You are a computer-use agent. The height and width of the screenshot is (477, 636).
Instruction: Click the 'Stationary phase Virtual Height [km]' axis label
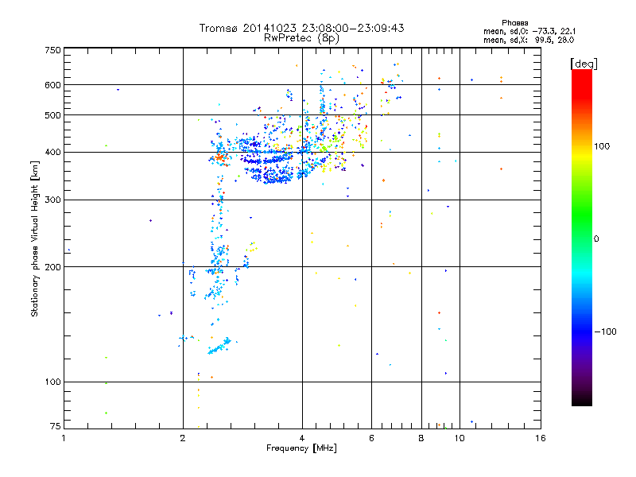click(34, 238)
